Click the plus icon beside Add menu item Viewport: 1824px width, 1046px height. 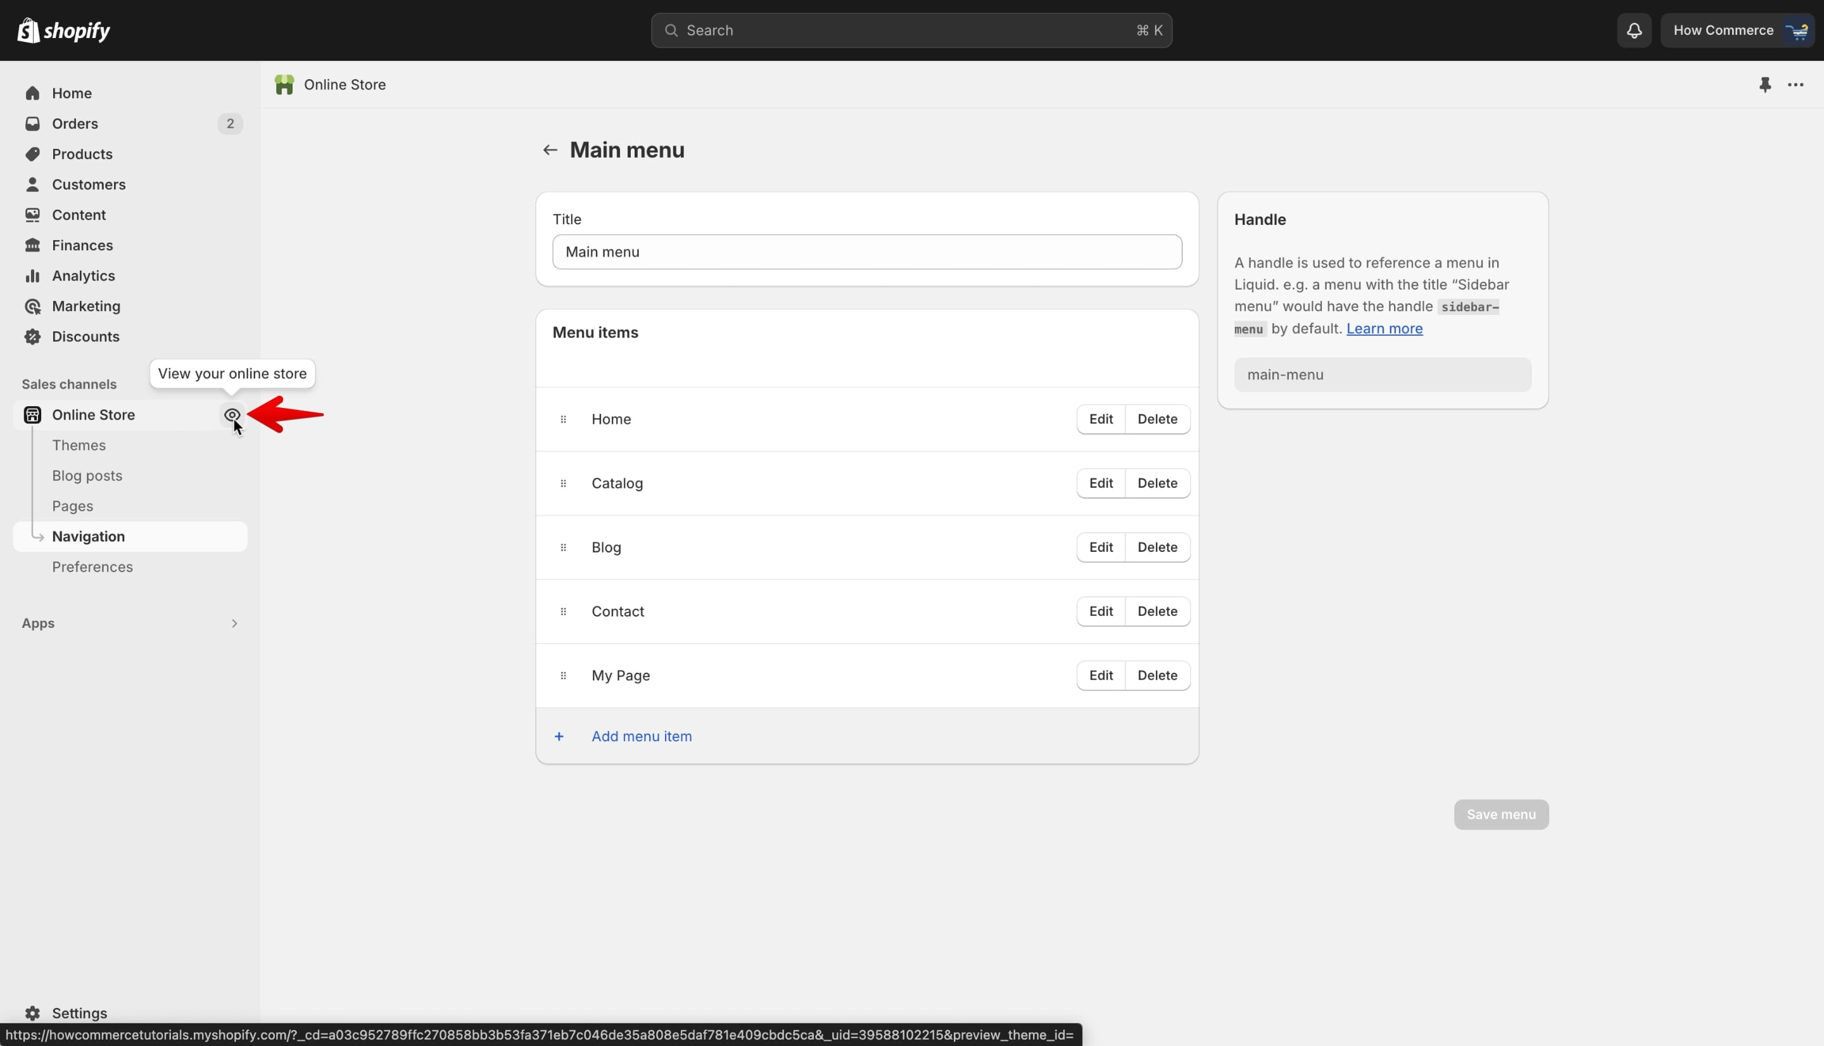(559, 736)
